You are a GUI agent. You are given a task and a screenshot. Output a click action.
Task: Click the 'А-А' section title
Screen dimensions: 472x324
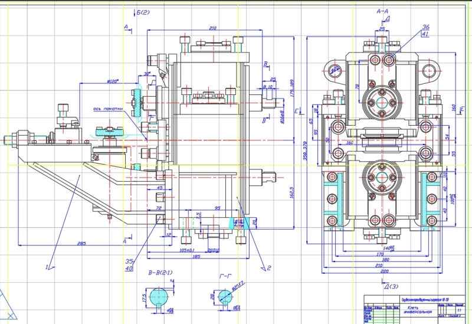point(382,11)
